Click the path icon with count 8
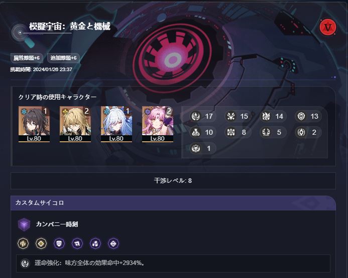The image size is (348, 278). click(231, 132)
